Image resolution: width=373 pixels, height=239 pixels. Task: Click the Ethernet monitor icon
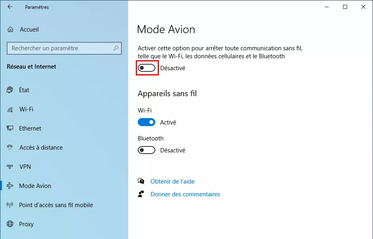[x=10, y=128]
